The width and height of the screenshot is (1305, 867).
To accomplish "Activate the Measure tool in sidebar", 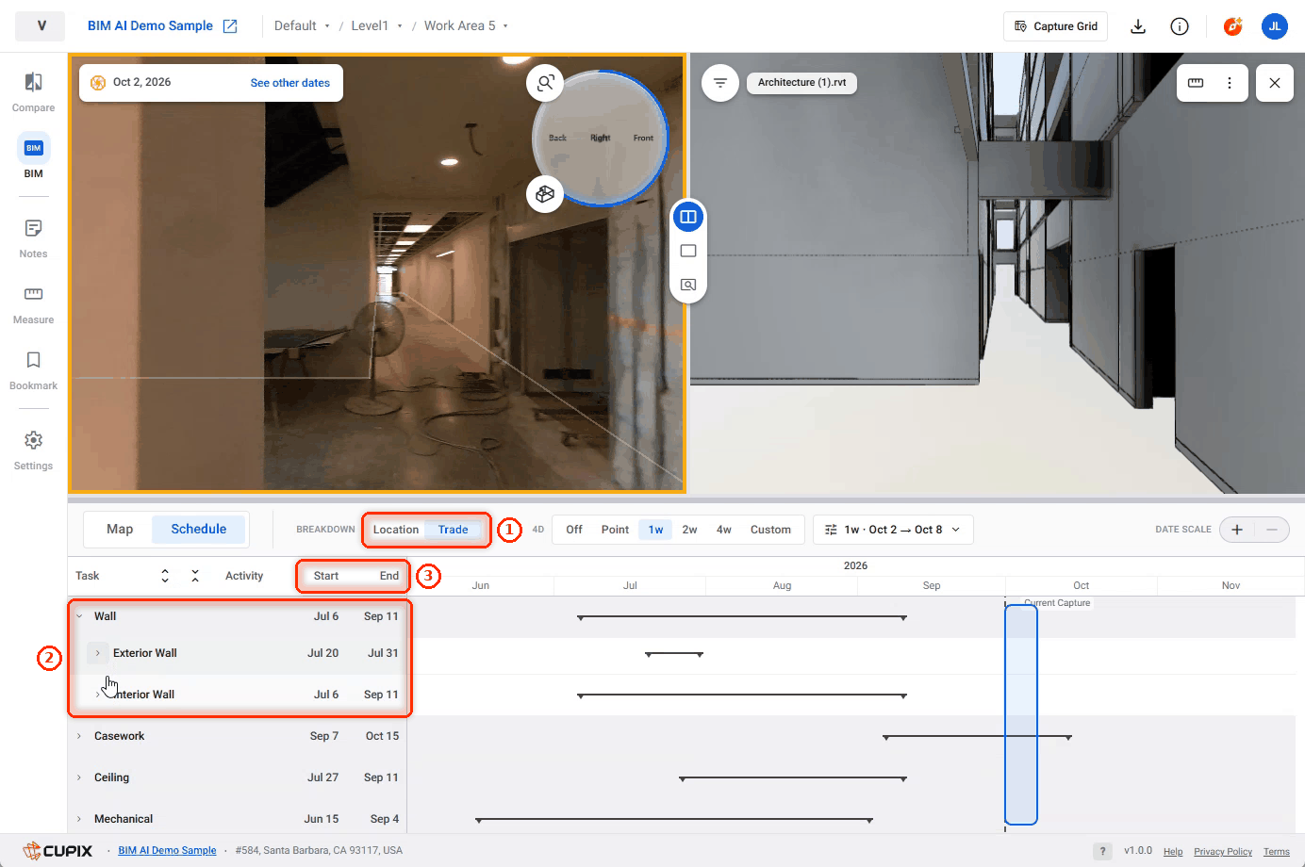I will coord(33,303).
